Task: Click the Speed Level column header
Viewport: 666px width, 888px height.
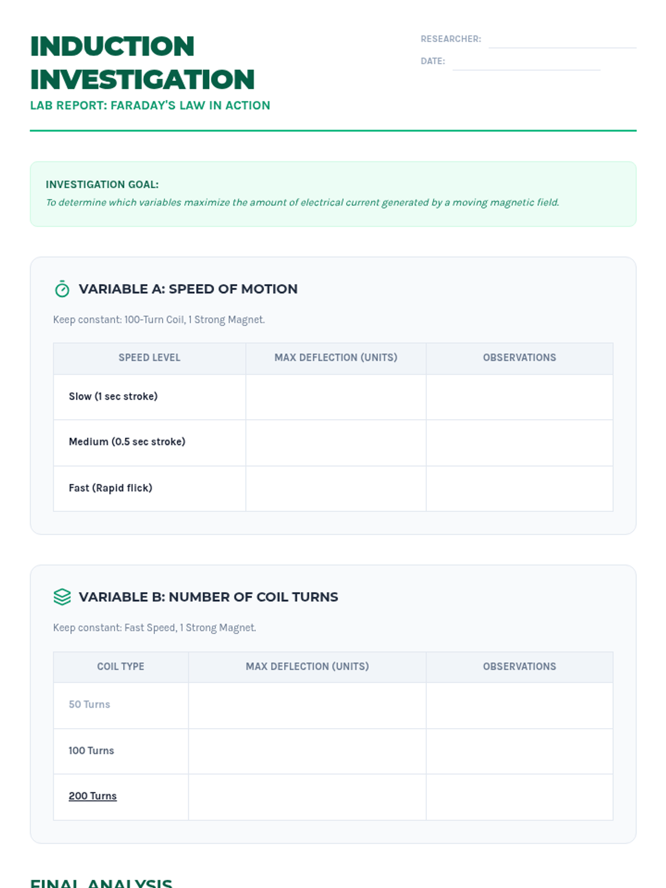Action: pos(149,358)
